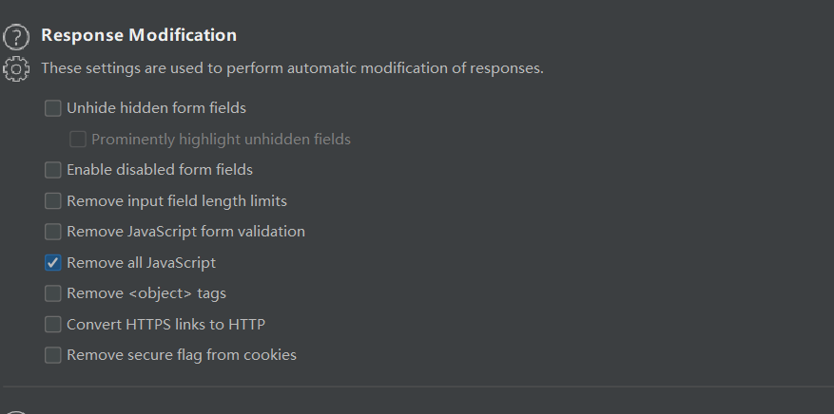Viewport: 834px width, 414px height.
Task: Enable the Remove JavaScript form validation checkbox
Action: click(53, 232)
